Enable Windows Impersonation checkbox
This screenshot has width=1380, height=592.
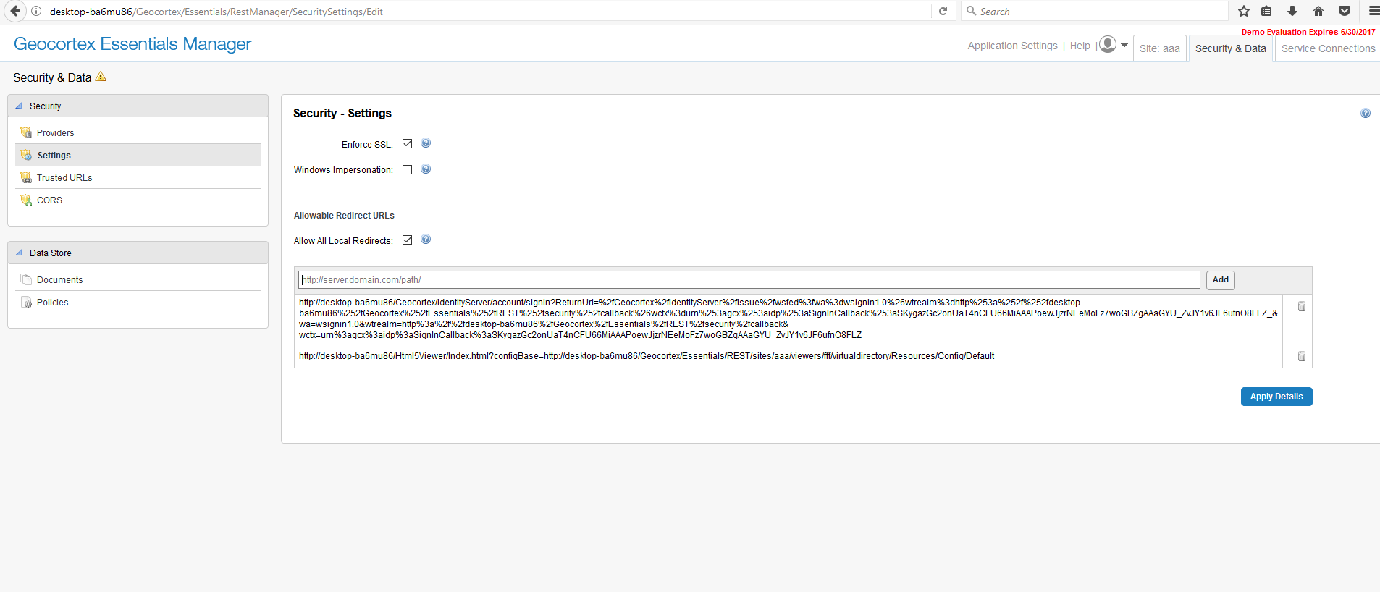point(407,169)
